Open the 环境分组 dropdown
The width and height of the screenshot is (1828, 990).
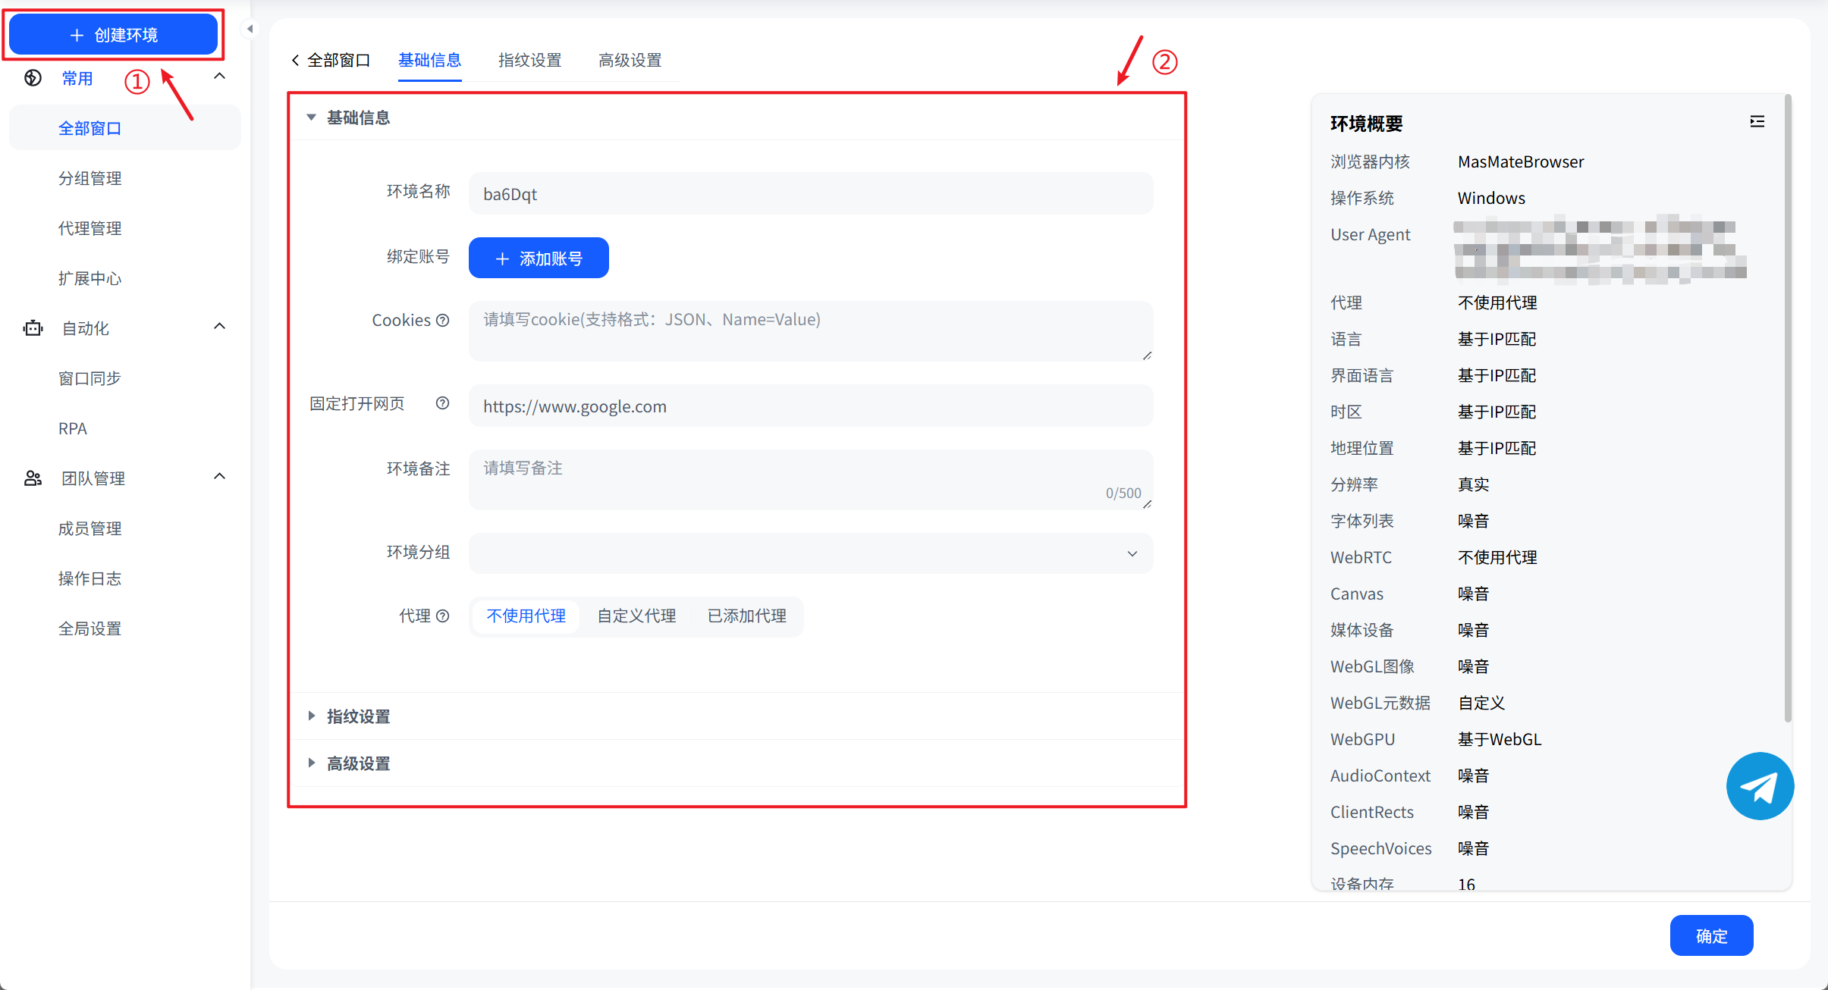810,553
